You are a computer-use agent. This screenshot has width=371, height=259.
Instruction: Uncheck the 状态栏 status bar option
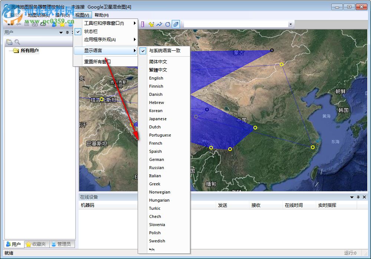click(x=92, y=31)
